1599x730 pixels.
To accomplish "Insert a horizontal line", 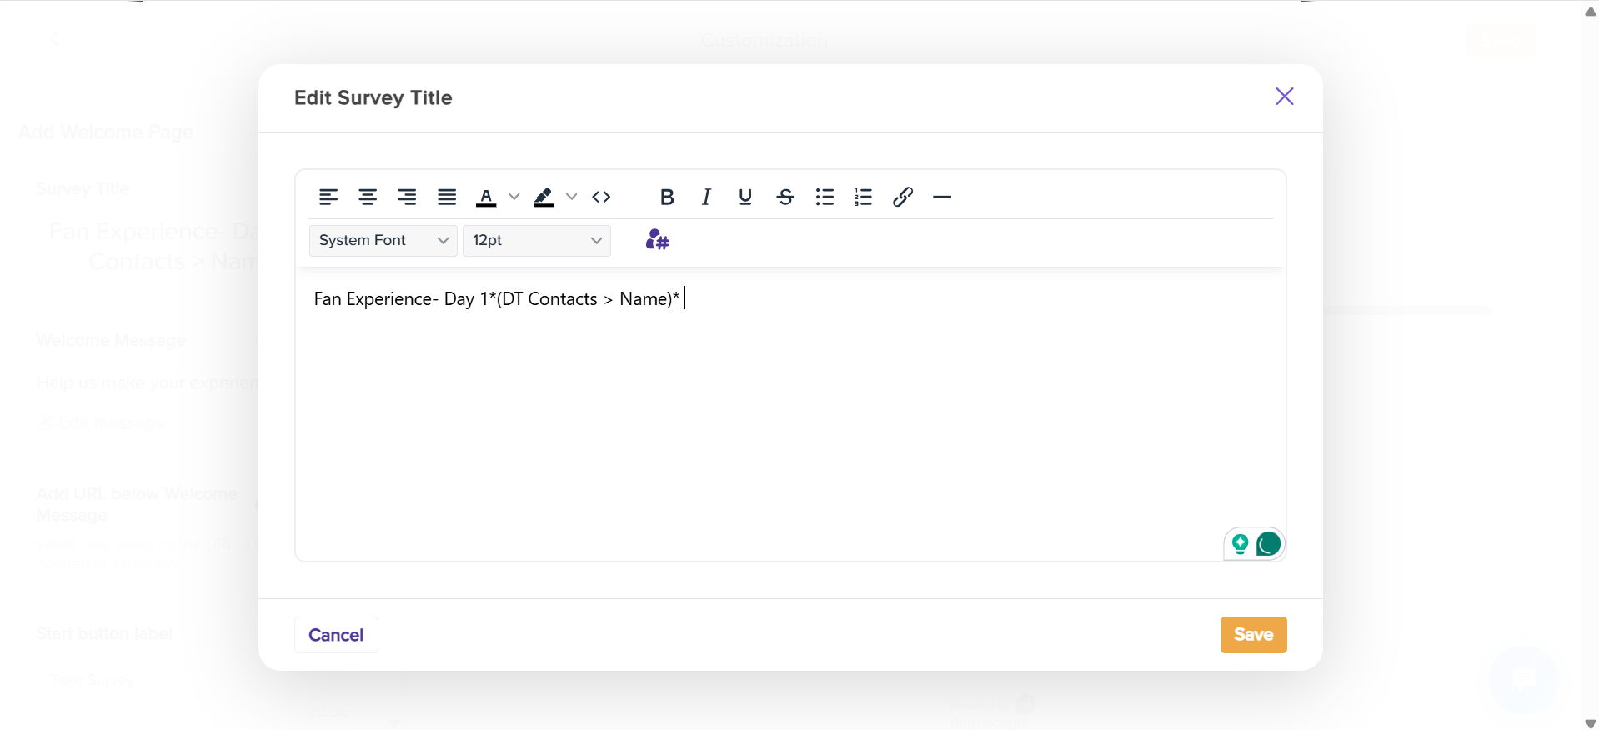I will coord(942,197).
